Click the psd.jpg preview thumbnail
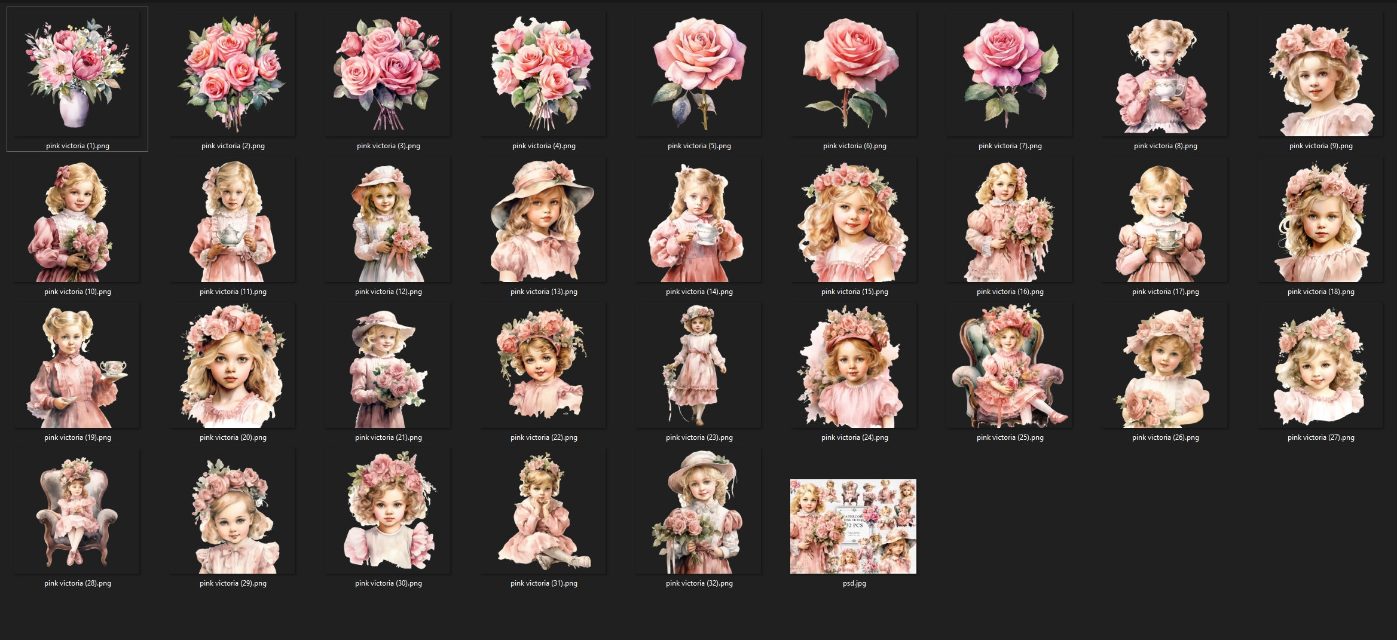The height and width of the screenshot is (640, 1397). click(x=853, y=526)
